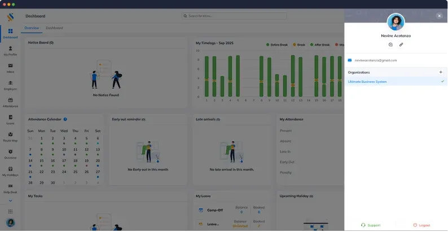The height and width of the screenshot is (232, 448).
Task: Click the timelog bar for day 12
Action: [x=293, y=76]
